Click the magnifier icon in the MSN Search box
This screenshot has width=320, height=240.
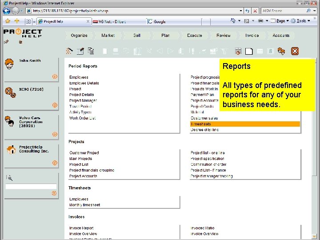tap(308, 11)
